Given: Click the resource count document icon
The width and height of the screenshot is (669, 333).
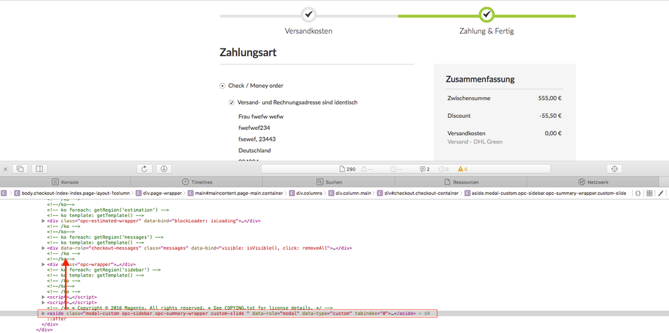Looking at the screenshot, I should coord(341,169).
